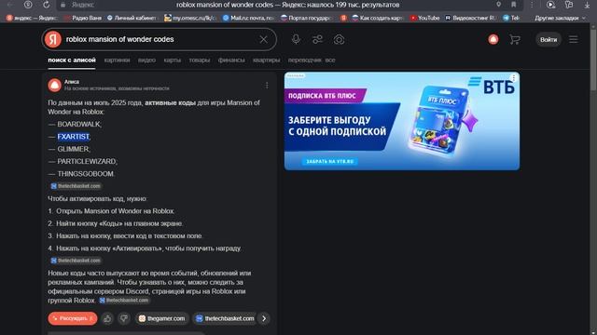This screenshot has width=597, height=335.
Task: Click the VTB Plus ad banner image
Action: [x=402, y=121]
